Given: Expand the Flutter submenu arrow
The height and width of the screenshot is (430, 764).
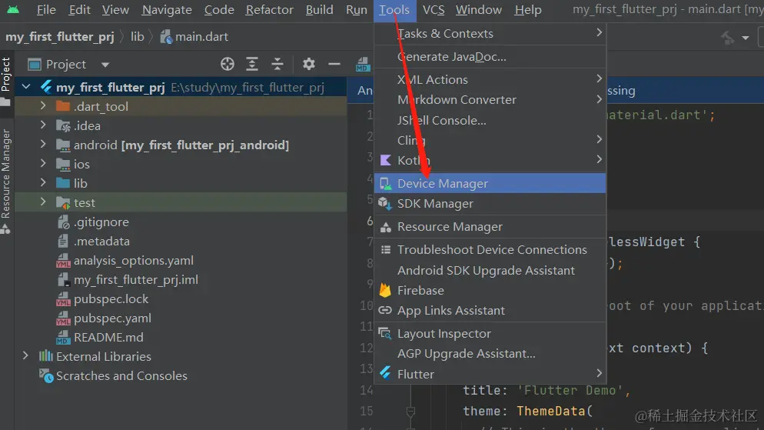Looking at the screenshot, I should (600, 373).
